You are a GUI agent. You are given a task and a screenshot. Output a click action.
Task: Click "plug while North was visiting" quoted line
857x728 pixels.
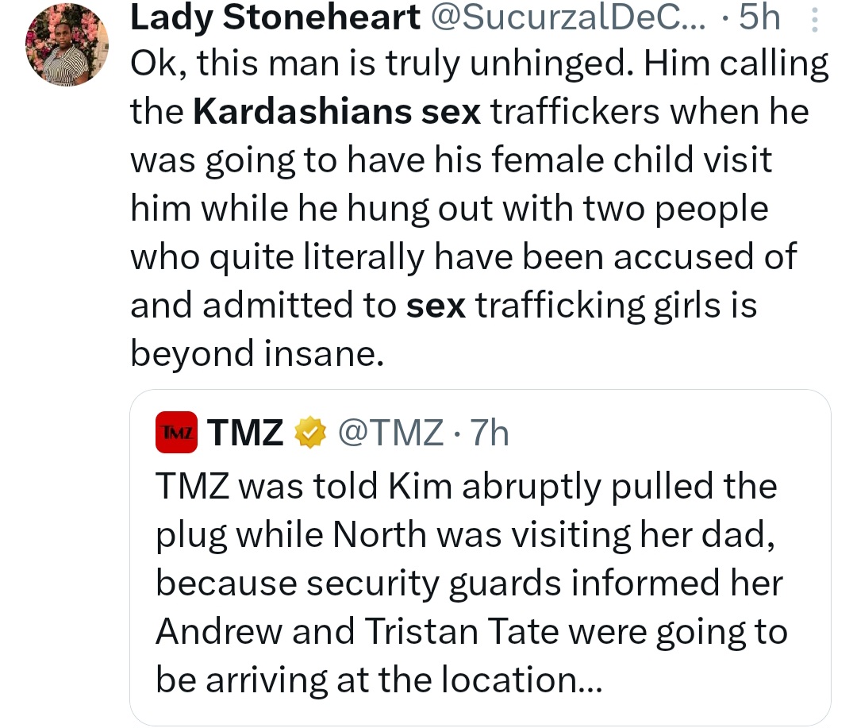click(465, 534)
